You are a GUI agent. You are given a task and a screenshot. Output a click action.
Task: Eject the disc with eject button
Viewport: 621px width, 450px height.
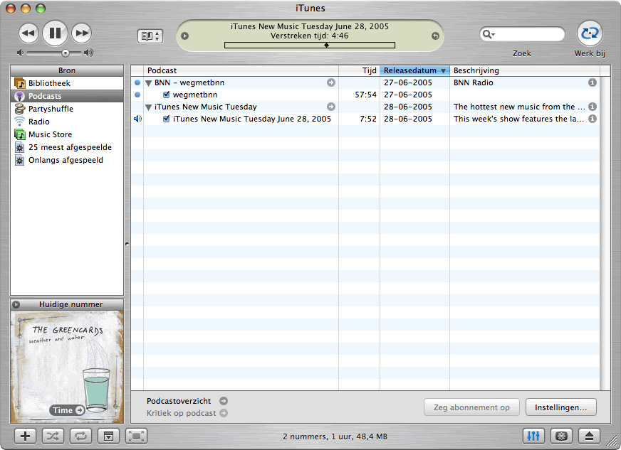click(x=589, y=436)
